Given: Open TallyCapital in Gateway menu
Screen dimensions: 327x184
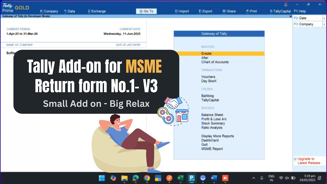Looking at the screenshot, I should click(x=210, y=100).
